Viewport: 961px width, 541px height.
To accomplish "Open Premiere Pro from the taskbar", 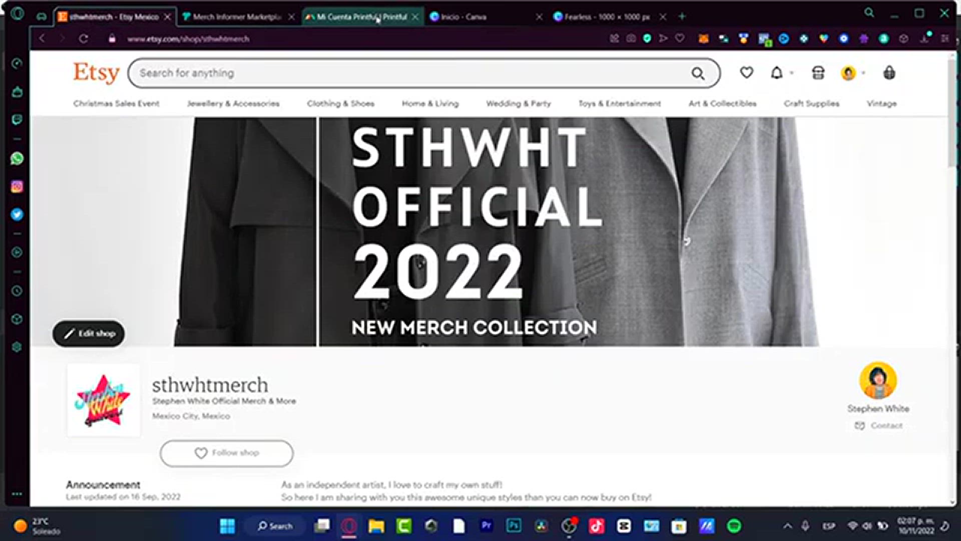I will (486, 526).
